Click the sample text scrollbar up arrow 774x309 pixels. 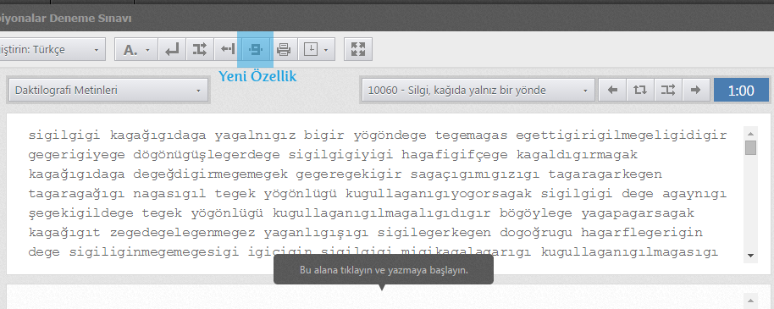point(751,134)
